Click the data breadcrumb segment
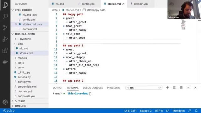This screenshot has width=201, height=113. click(55, 10)
